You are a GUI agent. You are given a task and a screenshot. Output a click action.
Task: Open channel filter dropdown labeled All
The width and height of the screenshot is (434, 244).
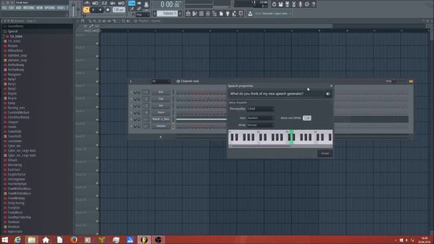(161, 81)
